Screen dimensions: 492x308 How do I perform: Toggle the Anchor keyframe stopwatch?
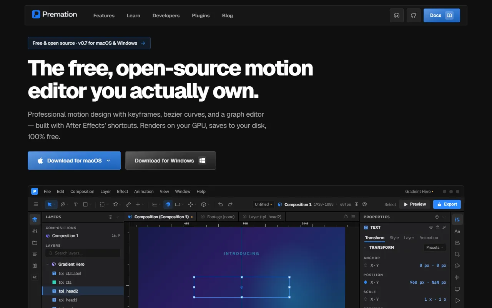pos(366,265)
